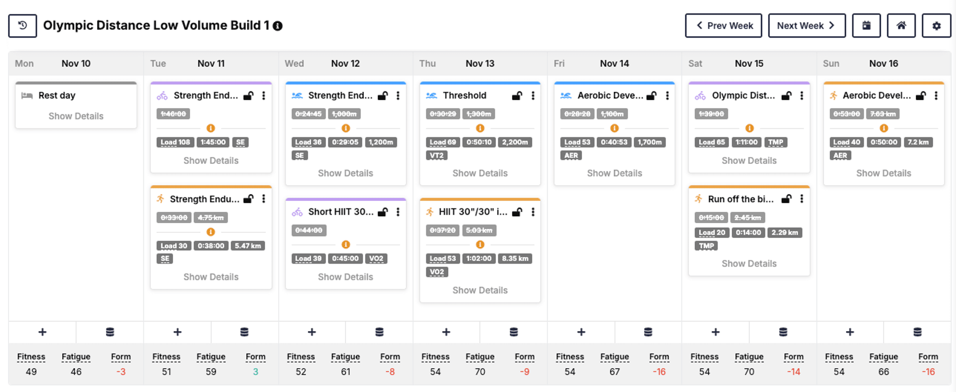This screenshot has width=956, height=392.
Task: Open three-dot menu on Short HIIT bike workout
Action: (398, 212)
